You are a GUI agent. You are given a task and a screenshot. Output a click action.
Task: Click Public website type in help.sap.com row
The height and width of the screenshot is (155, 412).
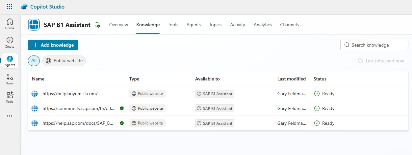click(x=147, y=123)
